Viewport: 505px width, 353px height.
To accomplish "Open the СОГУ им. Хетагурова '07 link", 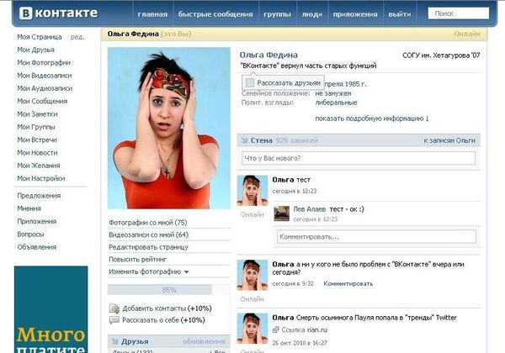I will click(441, 55).
